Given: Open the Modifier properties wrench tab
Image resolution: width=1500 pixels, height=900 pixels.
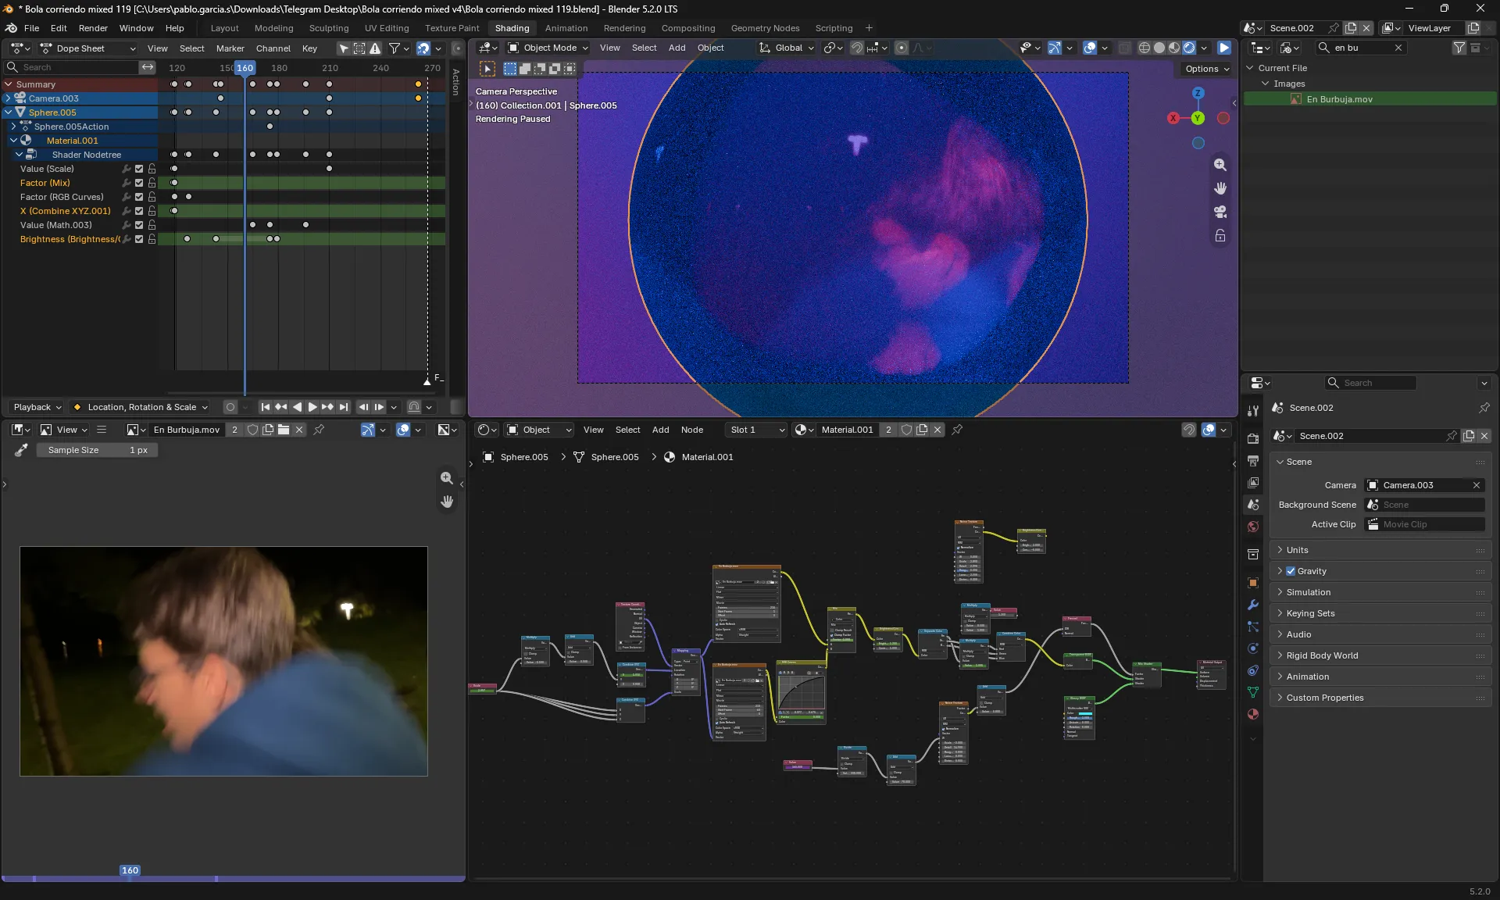Looking at the screenshot, I should [1253, 605].
